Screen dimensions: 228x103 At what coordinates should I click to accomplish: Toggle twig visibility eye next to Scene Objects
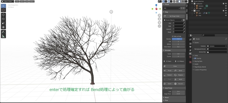click(184, 20)
